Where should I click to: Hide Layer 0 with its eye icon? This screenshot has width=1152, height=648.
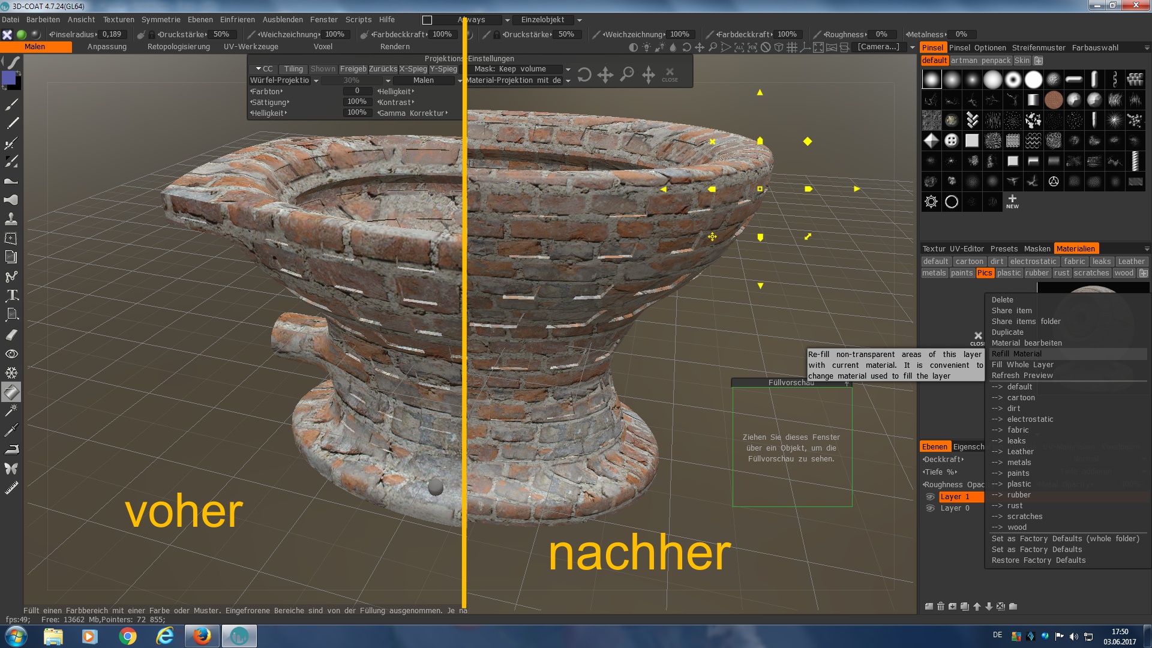(x=930, y=508)
